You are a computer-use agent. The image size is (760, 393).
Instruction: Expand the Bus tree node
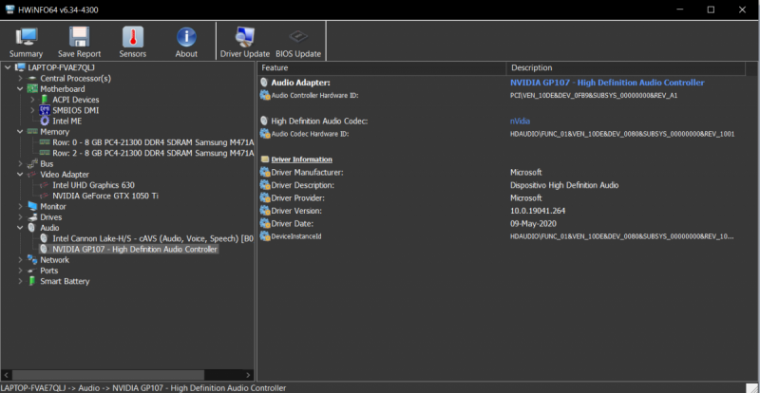pyautogui.click(x=20, y=164)
